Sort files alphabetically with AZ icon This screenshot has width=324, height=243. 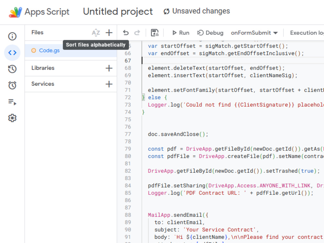96,33
